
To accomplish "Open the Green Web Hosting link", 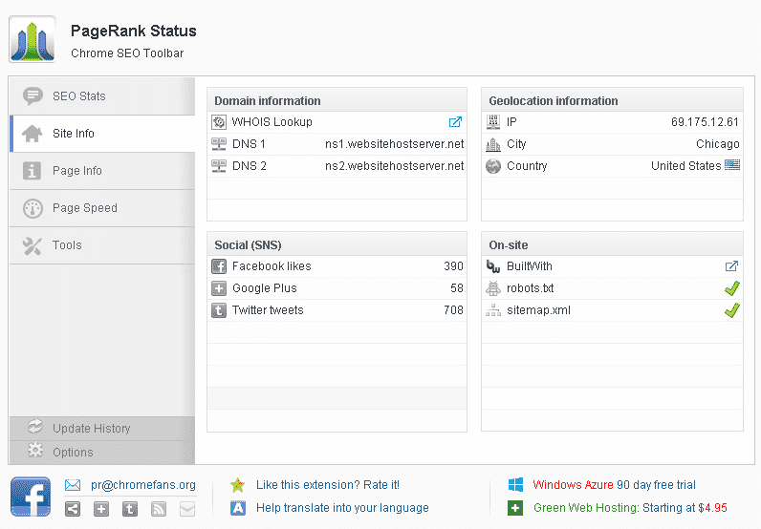I will [x=630, y=508].
